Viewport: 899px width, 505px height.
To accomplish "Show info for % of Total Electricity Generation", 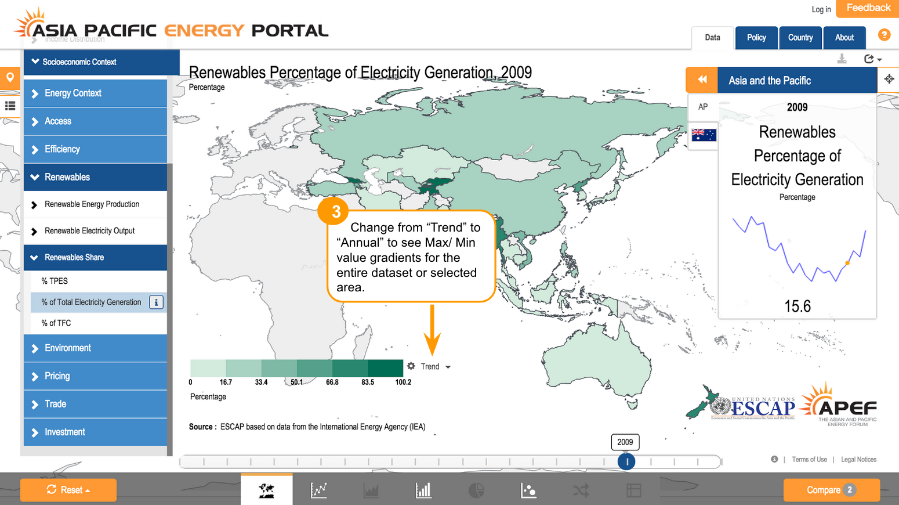I will coord(156,302).
